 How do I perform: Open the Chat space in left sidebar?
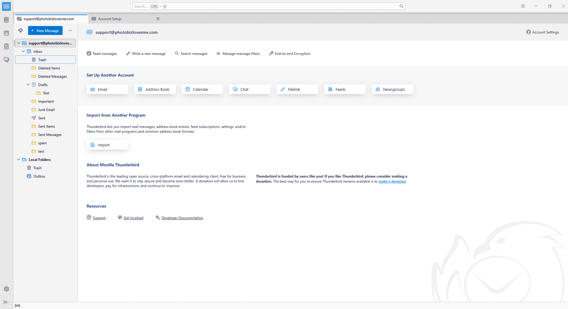click(x=6, y=60)
